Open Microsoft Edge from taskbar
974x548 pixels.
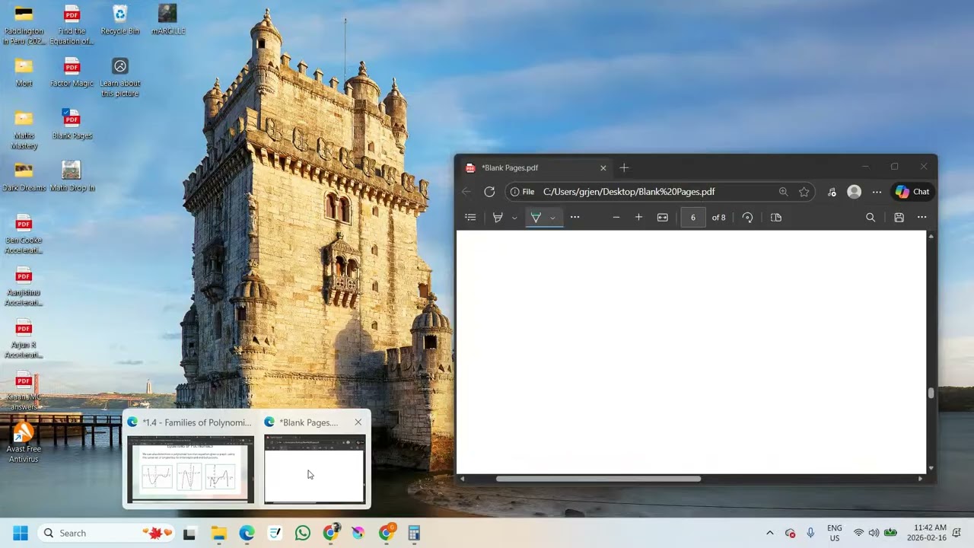click(x=247, y=533)
